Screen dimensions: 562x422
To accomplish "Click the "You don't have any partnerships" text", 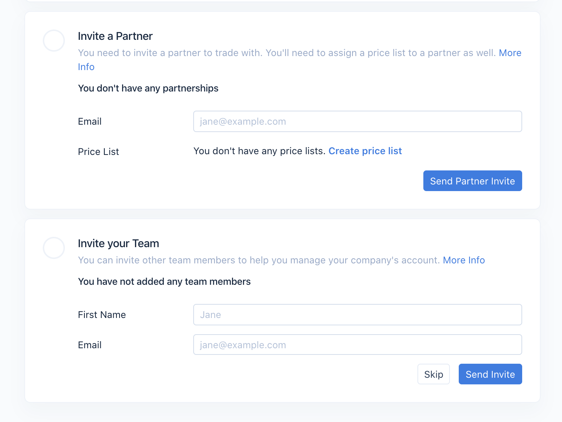I will coord(148,89).
